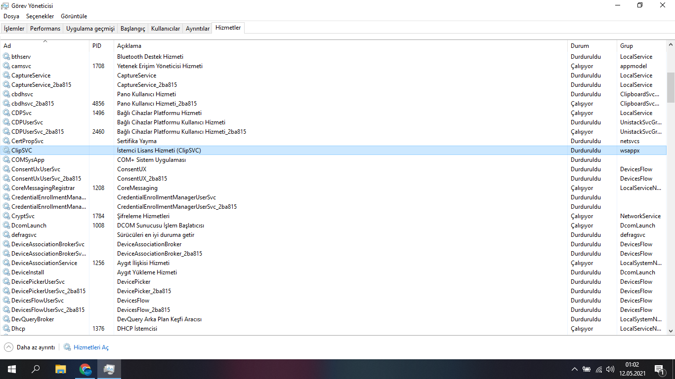
Task: Open the Seçenekler menu
Action: click(40, 16)
